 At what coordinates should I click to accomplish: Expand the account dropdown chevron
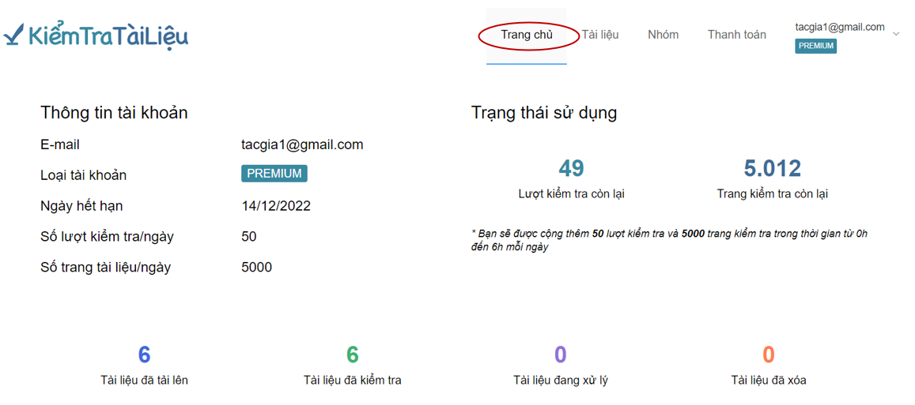[896, 35]
